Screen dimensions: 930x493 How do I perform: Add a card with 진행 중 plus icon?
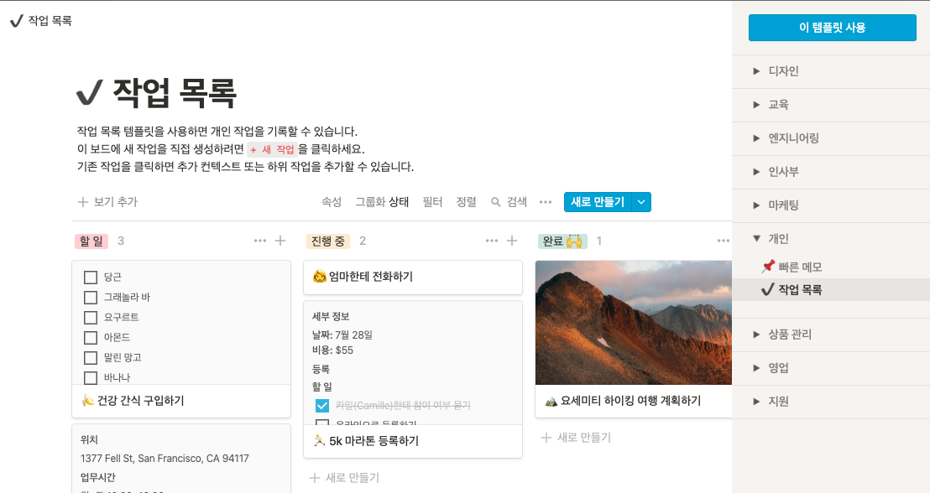coord(512,241)
